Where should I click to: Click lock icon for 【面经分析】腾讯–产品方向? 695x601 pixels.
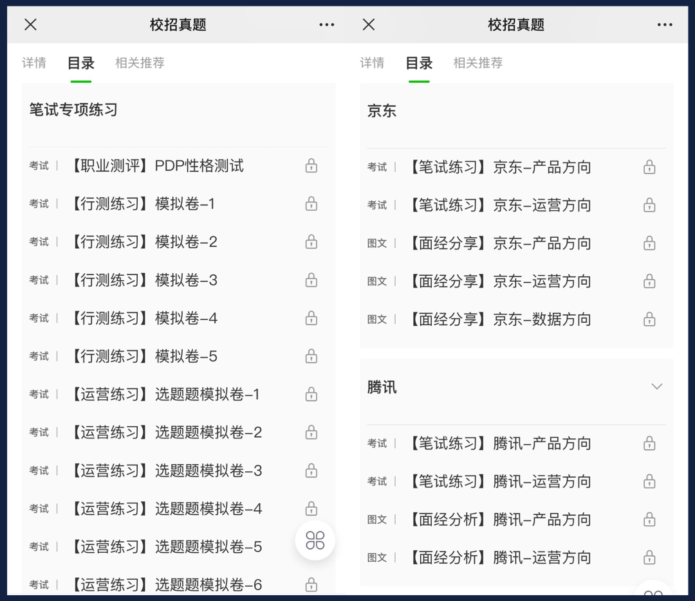649,519
